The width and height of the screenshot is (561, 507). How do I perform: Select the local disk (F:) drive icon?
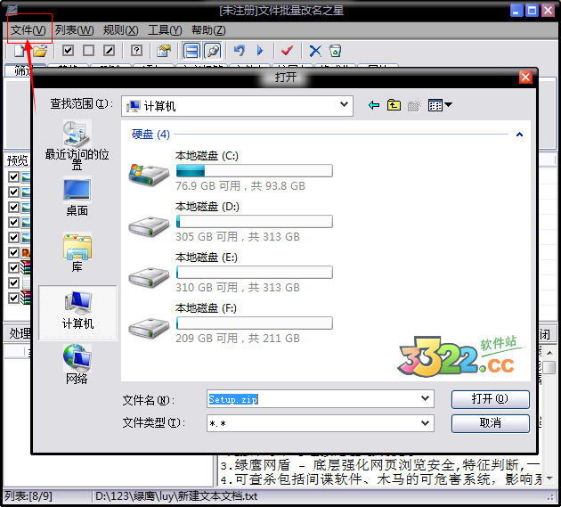[149, 328]
